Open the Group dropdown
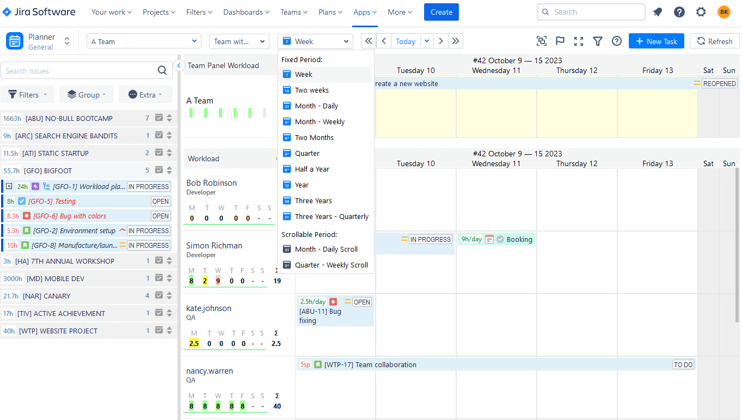742x420 pixels. pos(87,95)
